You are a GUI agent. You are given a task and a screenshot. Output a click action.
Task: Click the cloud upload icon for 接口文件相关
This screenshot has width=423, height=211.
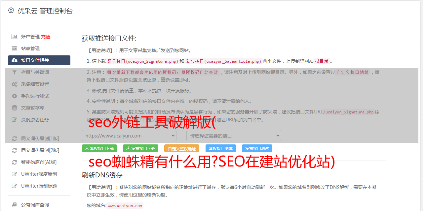[15, 60]
